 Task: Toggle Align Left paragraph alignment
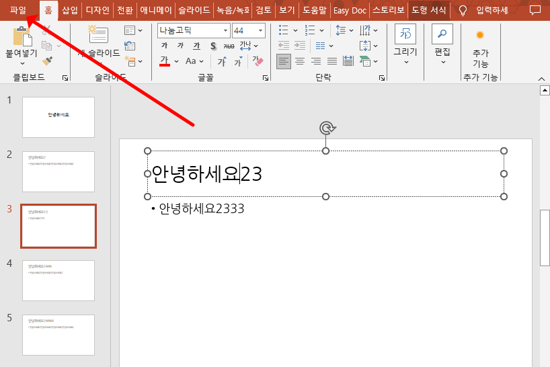pyautogui.click(x=284, y=61)
